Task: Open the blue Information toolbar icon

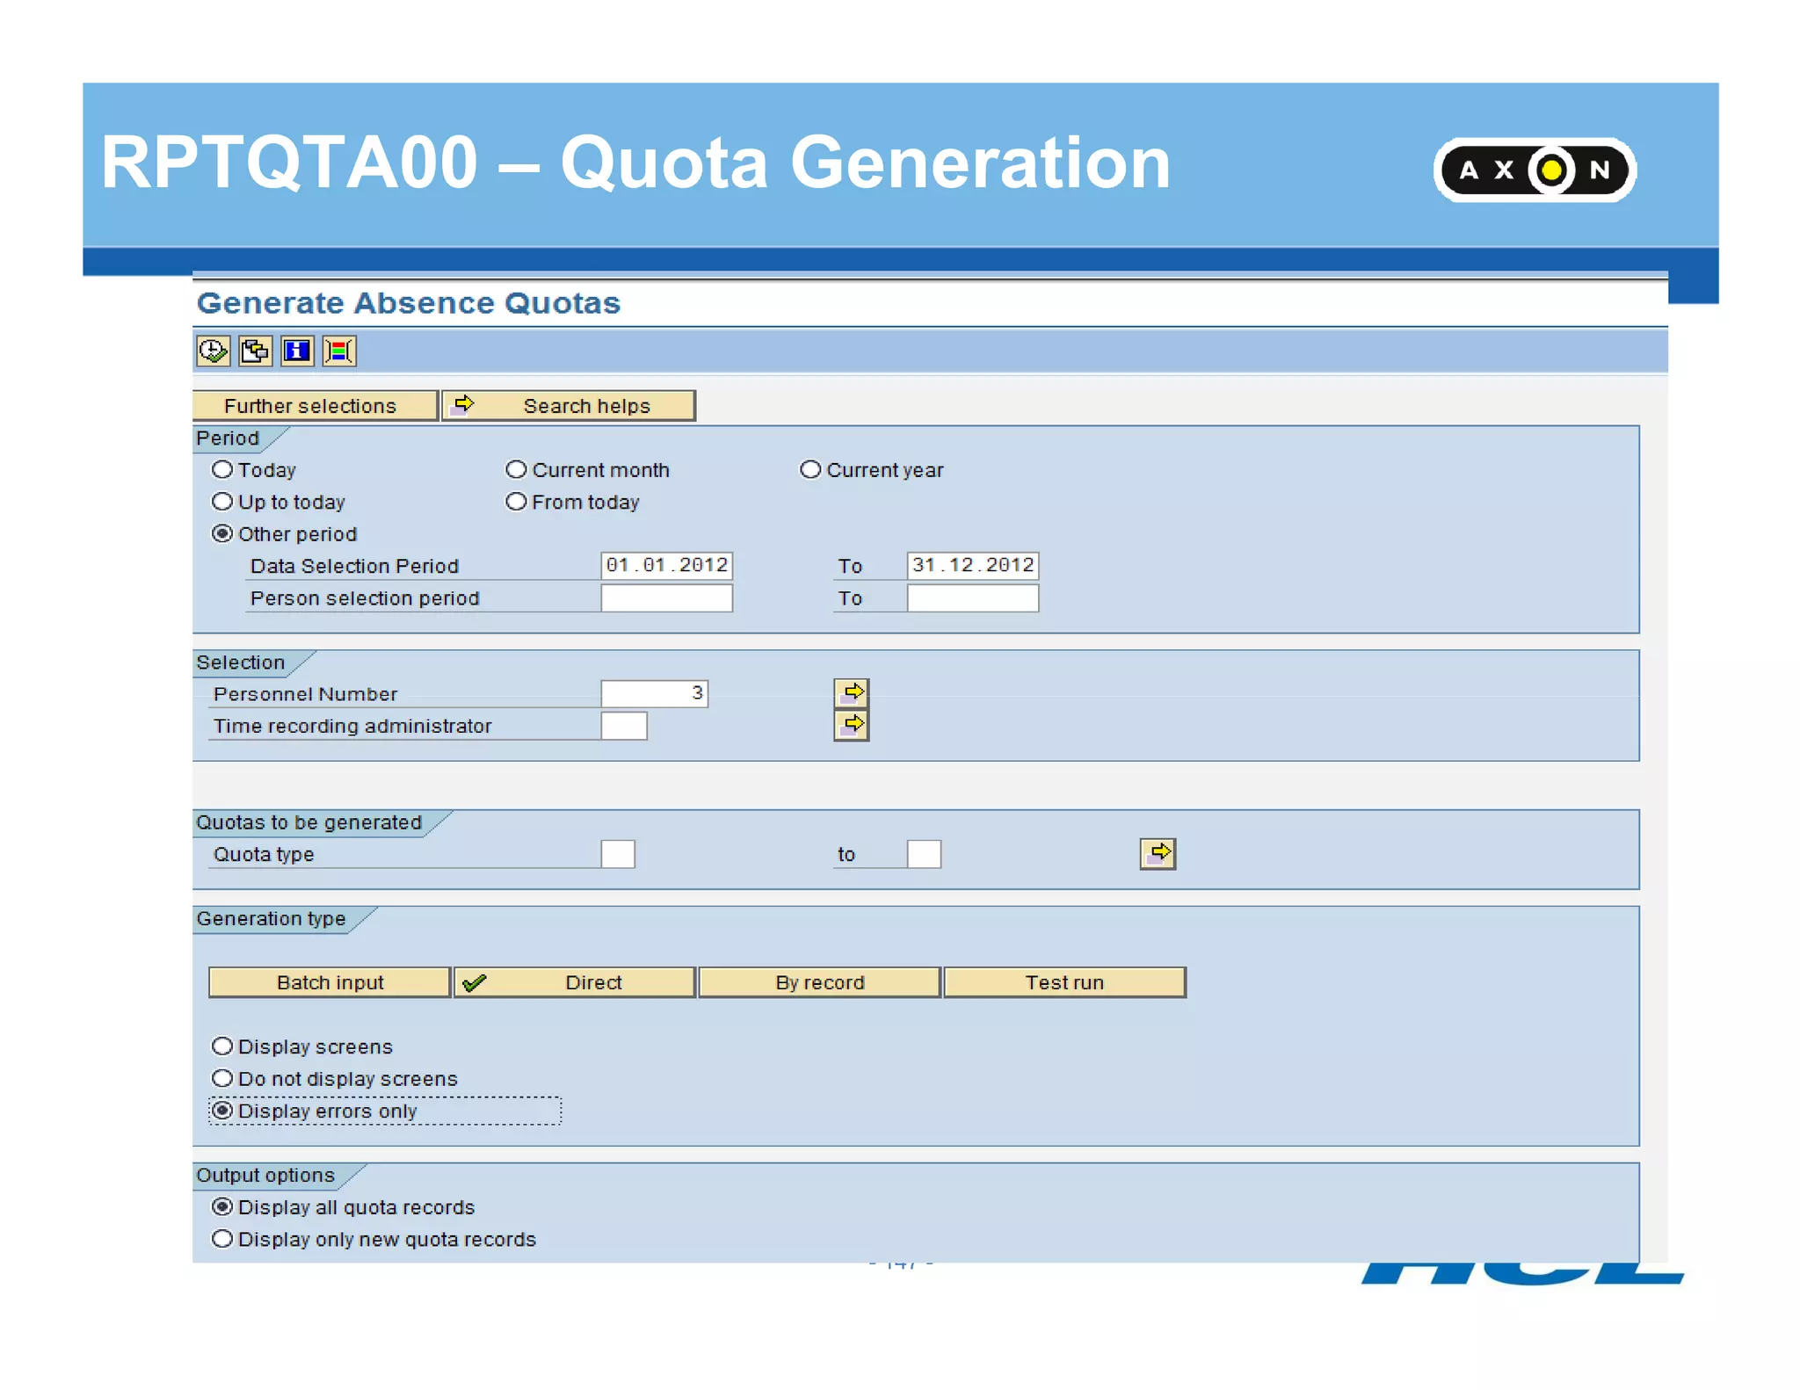Action: click(x=297, y=351)
